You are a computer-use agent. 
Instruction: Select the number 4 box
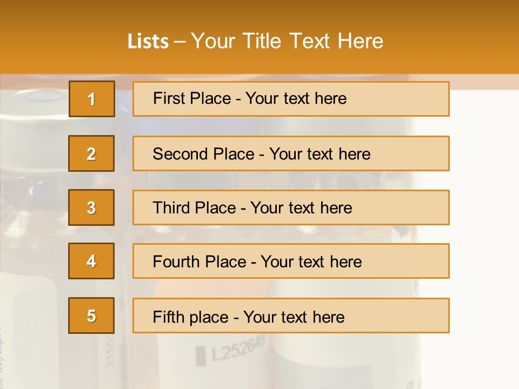(x=91, y=261)
